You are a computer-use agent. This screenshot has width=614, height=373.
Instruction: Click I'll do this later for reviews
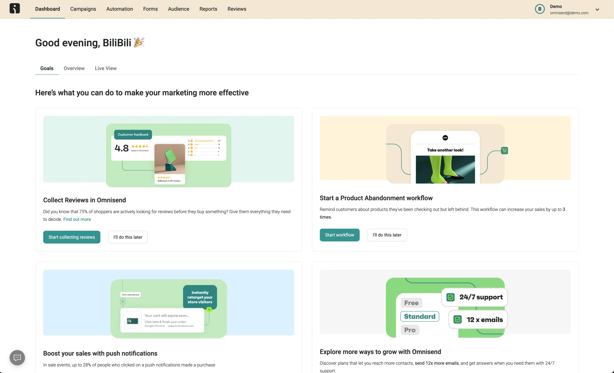(x=128, y=237)
